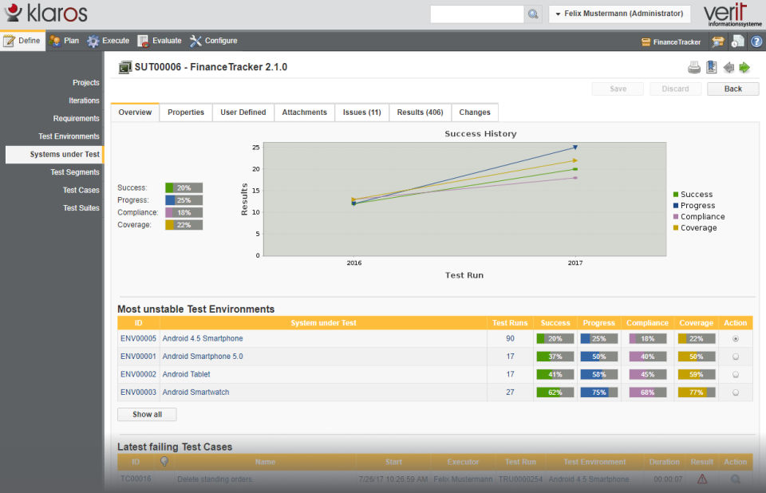Open Iterations in the sidebar
The height and width of the screenshot is (493, 766).
point(84,101)
